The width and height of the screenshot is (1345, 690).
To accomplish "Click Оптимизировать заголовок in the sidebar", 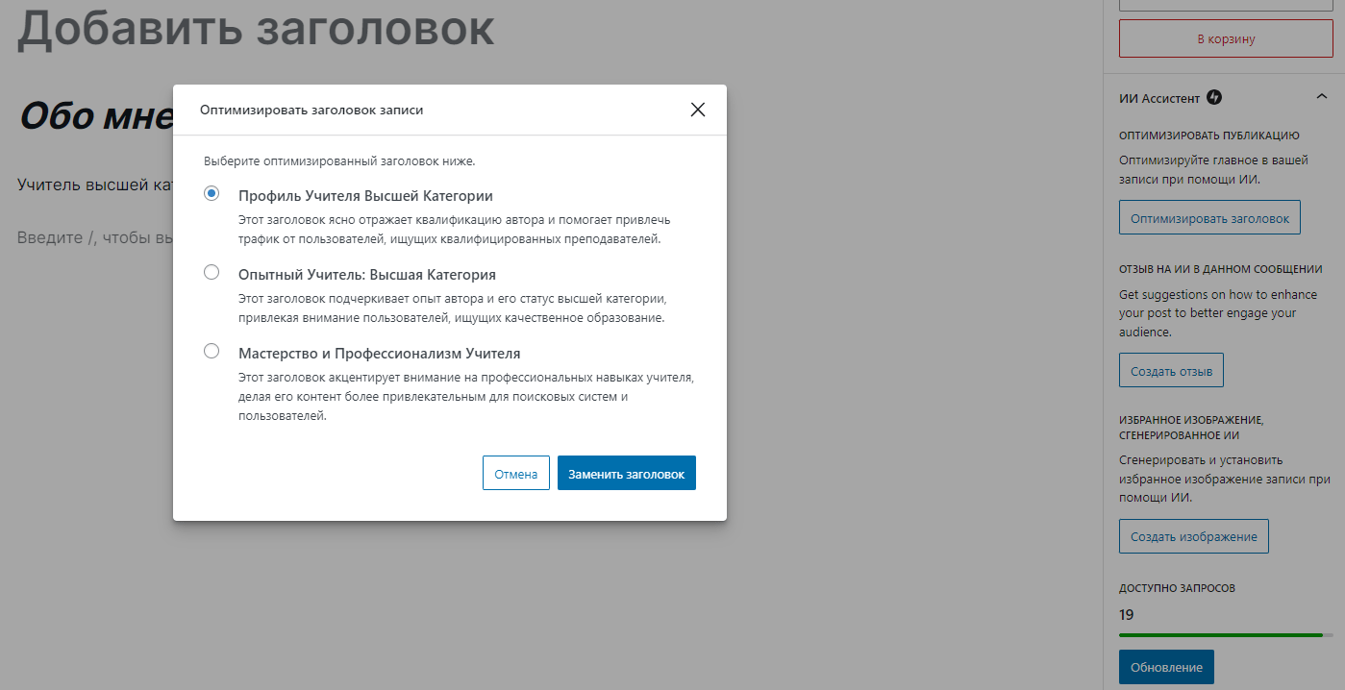I will 1209,218.
